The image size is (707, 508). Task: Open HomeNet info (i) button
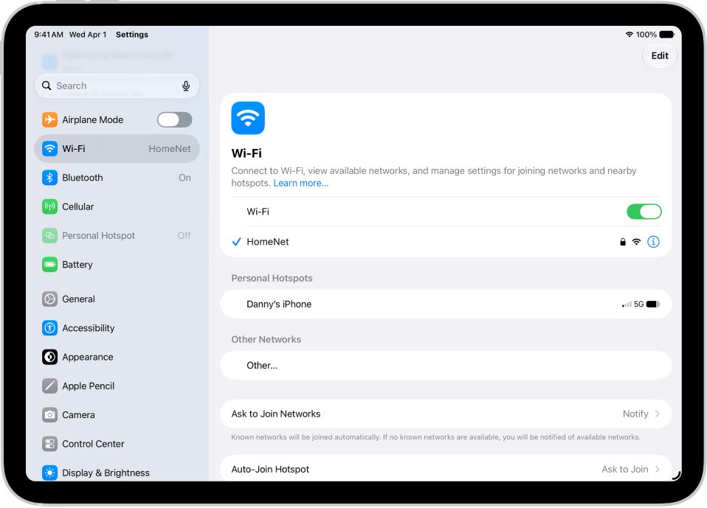(x=653, y=242)
